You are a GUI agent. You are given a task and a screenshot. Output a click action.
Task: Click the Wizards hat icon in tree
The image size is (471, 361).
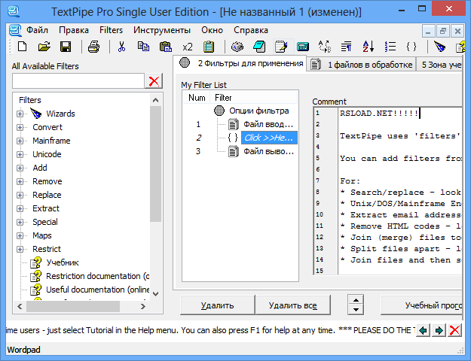tap(36, 114)
